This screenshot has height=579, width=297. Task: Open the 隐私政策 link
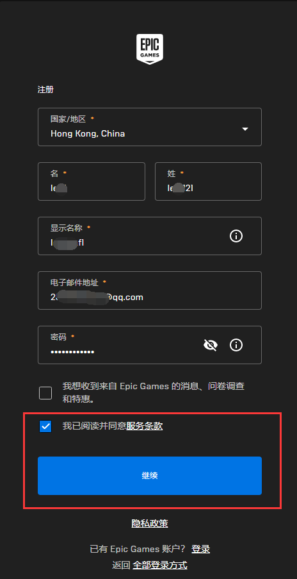click(150, 523)
